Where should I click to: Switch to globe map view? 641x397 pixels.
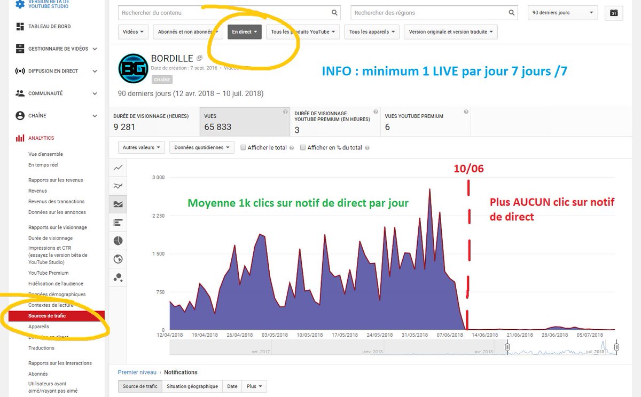(118, 259)
